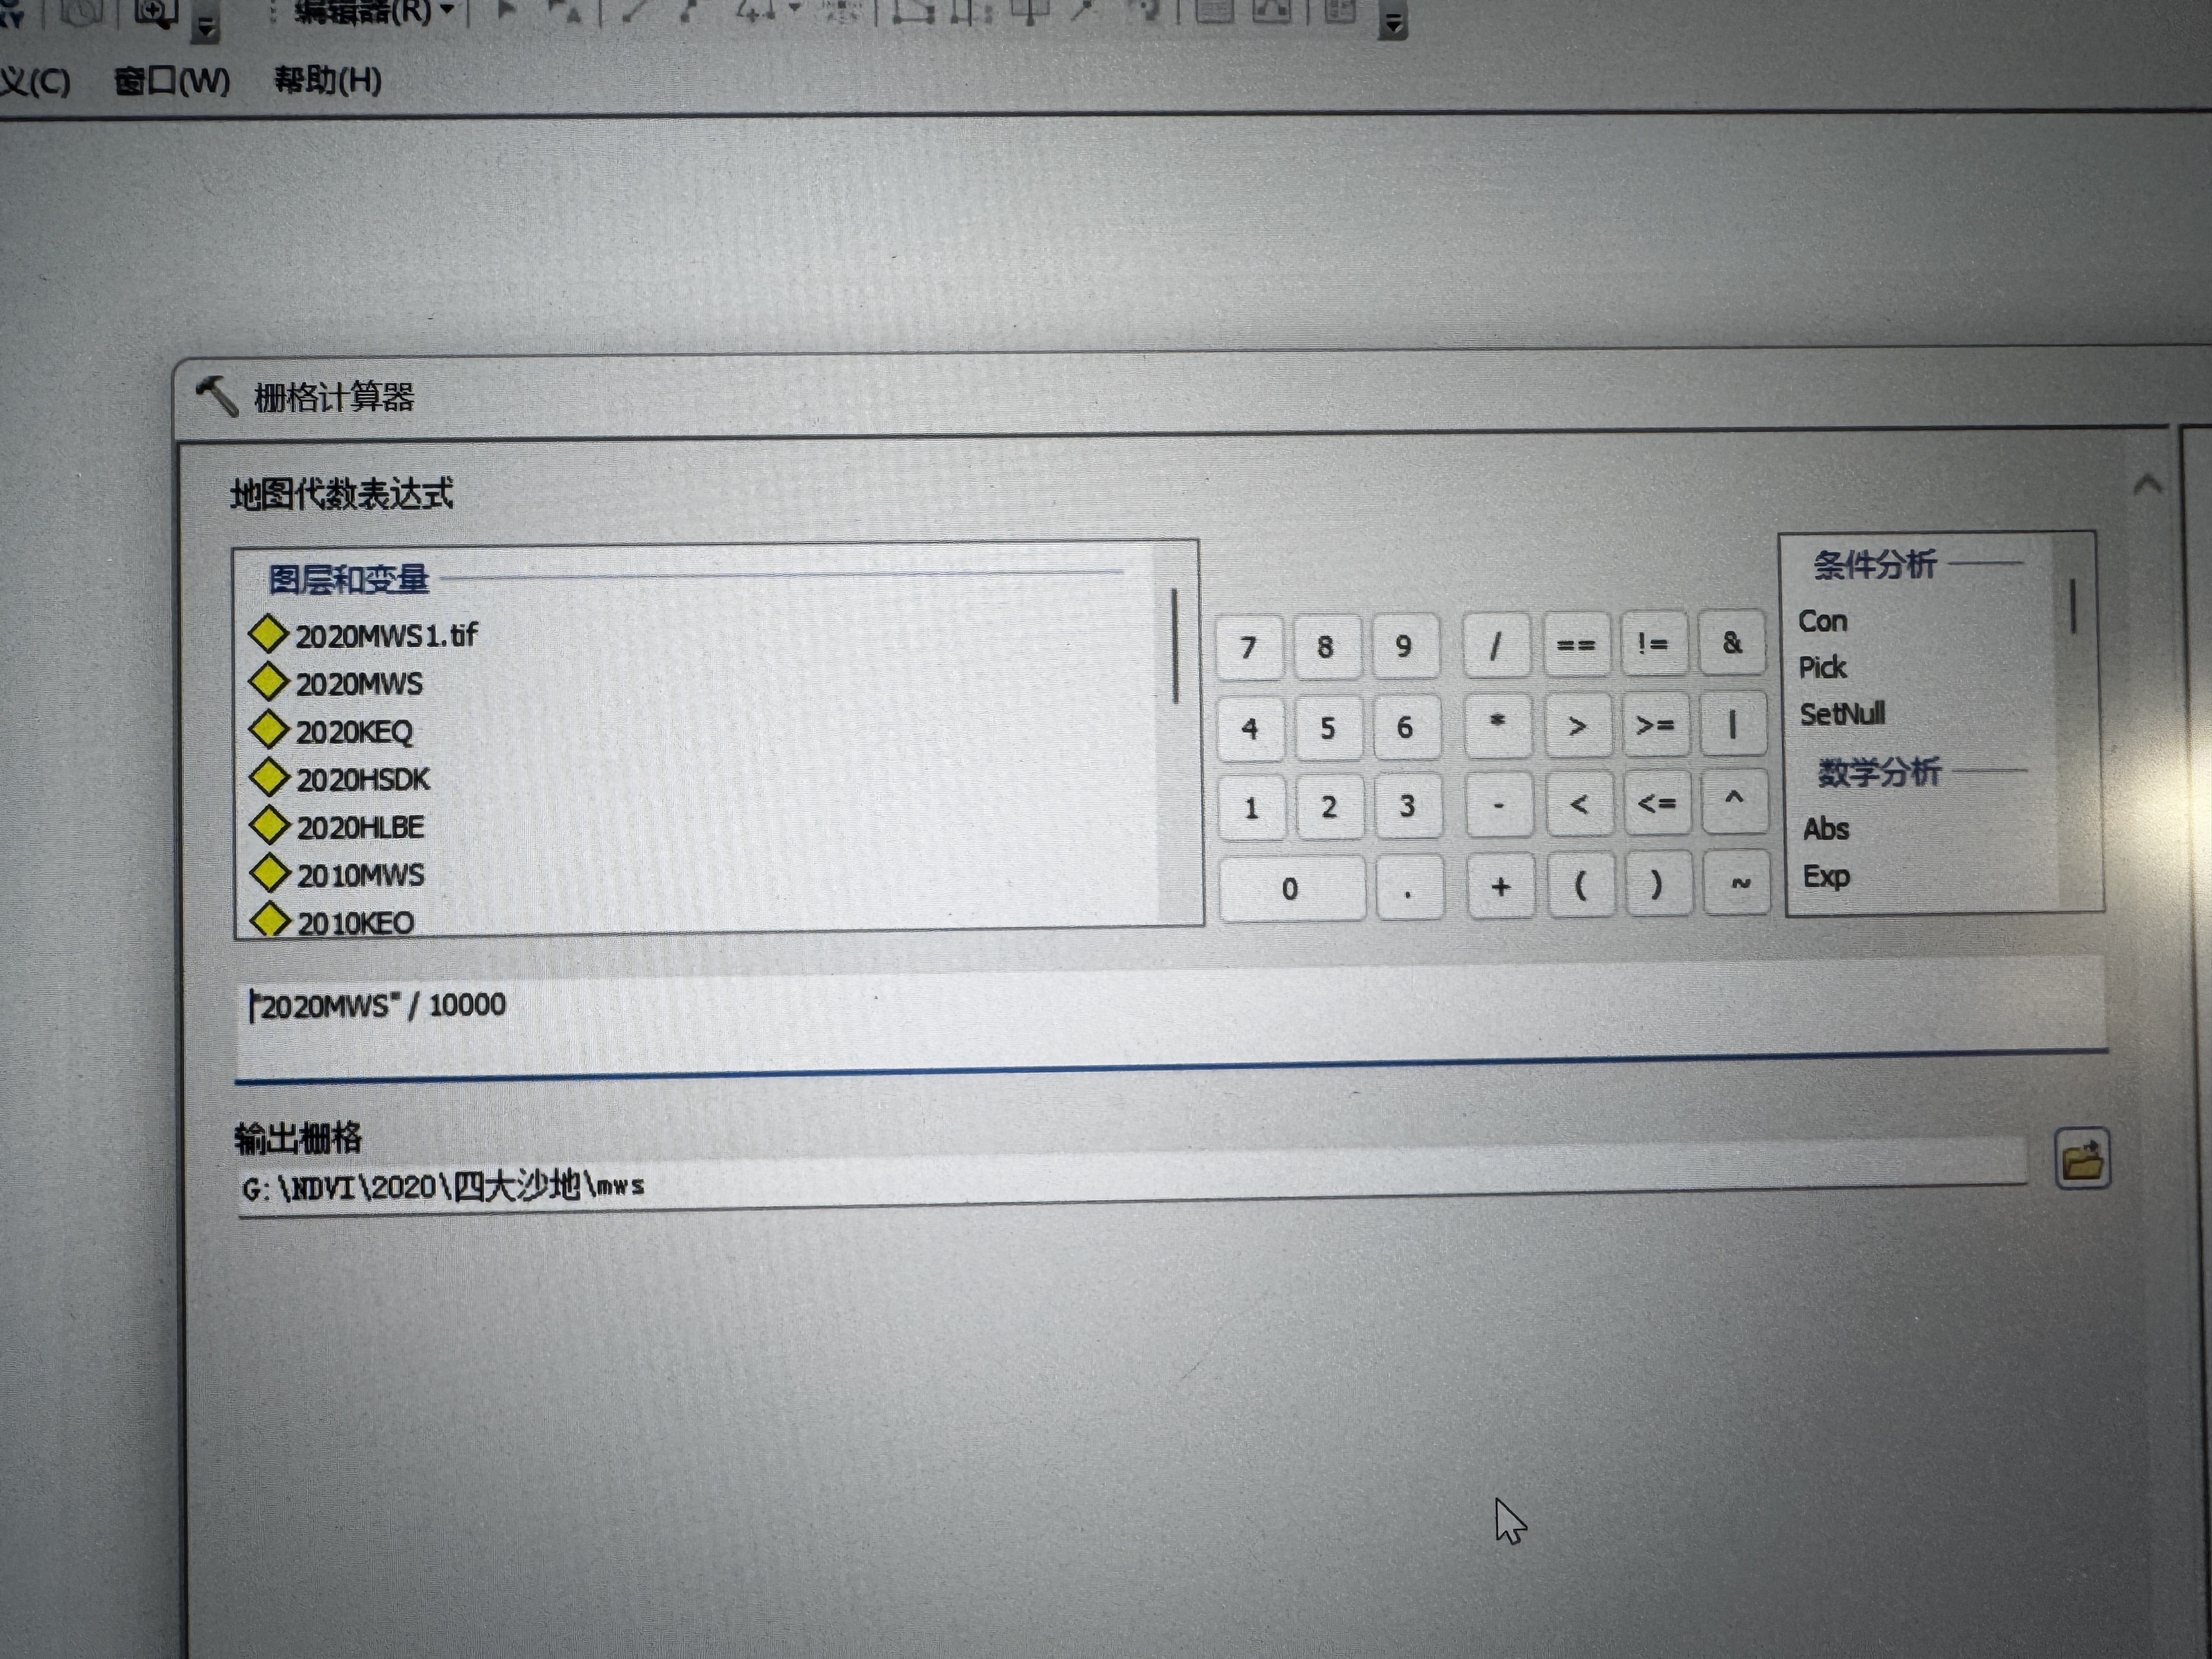Open the 帮助(H) menu
This screenshot has width=2212, height=1659.
[328, 80]
